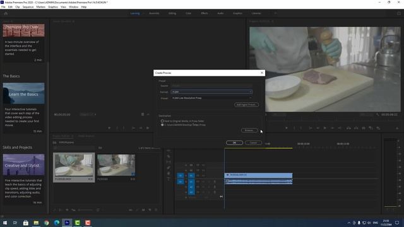Image resolution: width=404 pixels, height=227 pixels.
Task: Confirm Create Proxies with OK
Action: 234,143
